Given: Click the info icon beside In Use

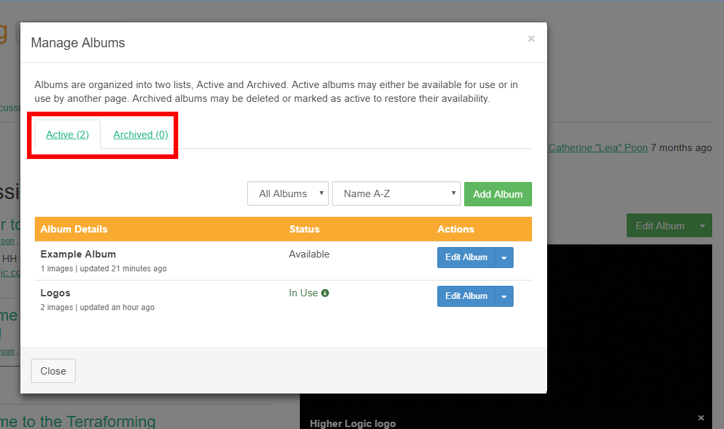Looking at the screenshot, I should click(325, 293).
